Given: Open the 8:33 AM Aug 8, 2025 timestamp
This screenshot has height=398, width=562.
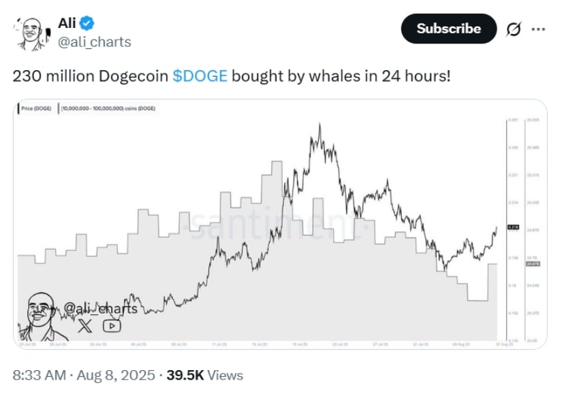Looking at the screenshot, I should click(84, 375).
